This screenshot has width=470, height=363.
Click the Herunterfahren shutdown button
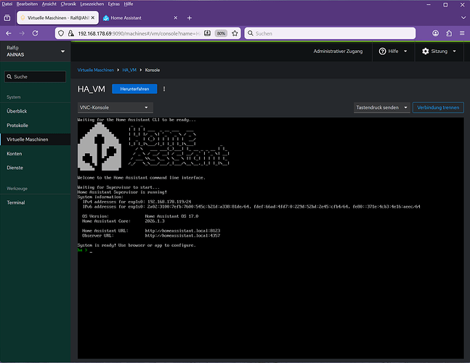[134, 89]
